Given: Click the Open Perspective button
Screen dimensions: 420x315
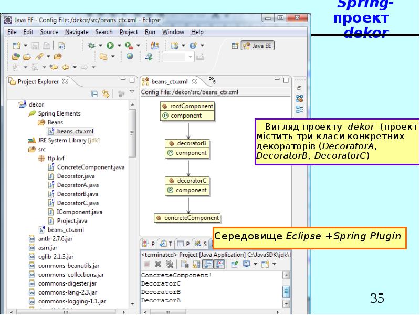Looking at the screenshot, I should coord(234,46).
